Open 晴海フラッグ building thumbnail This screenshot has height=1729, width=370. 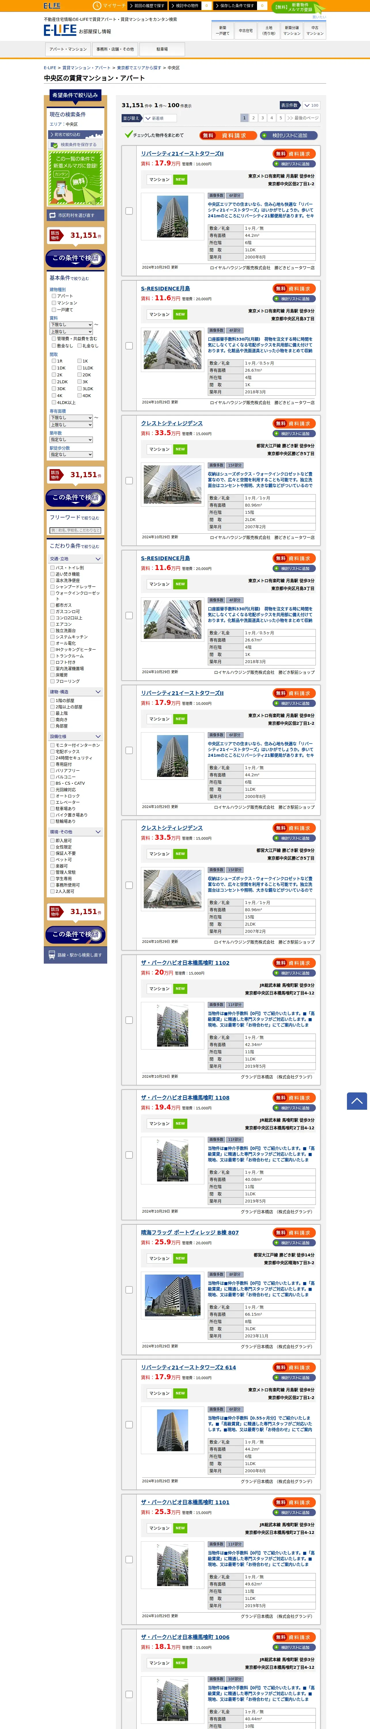coord(173,1295)
